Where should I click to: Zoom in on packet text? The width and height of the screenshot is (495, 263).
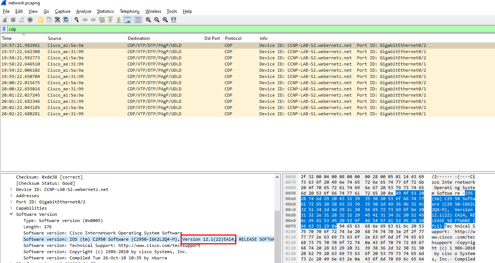click(148, 20)
